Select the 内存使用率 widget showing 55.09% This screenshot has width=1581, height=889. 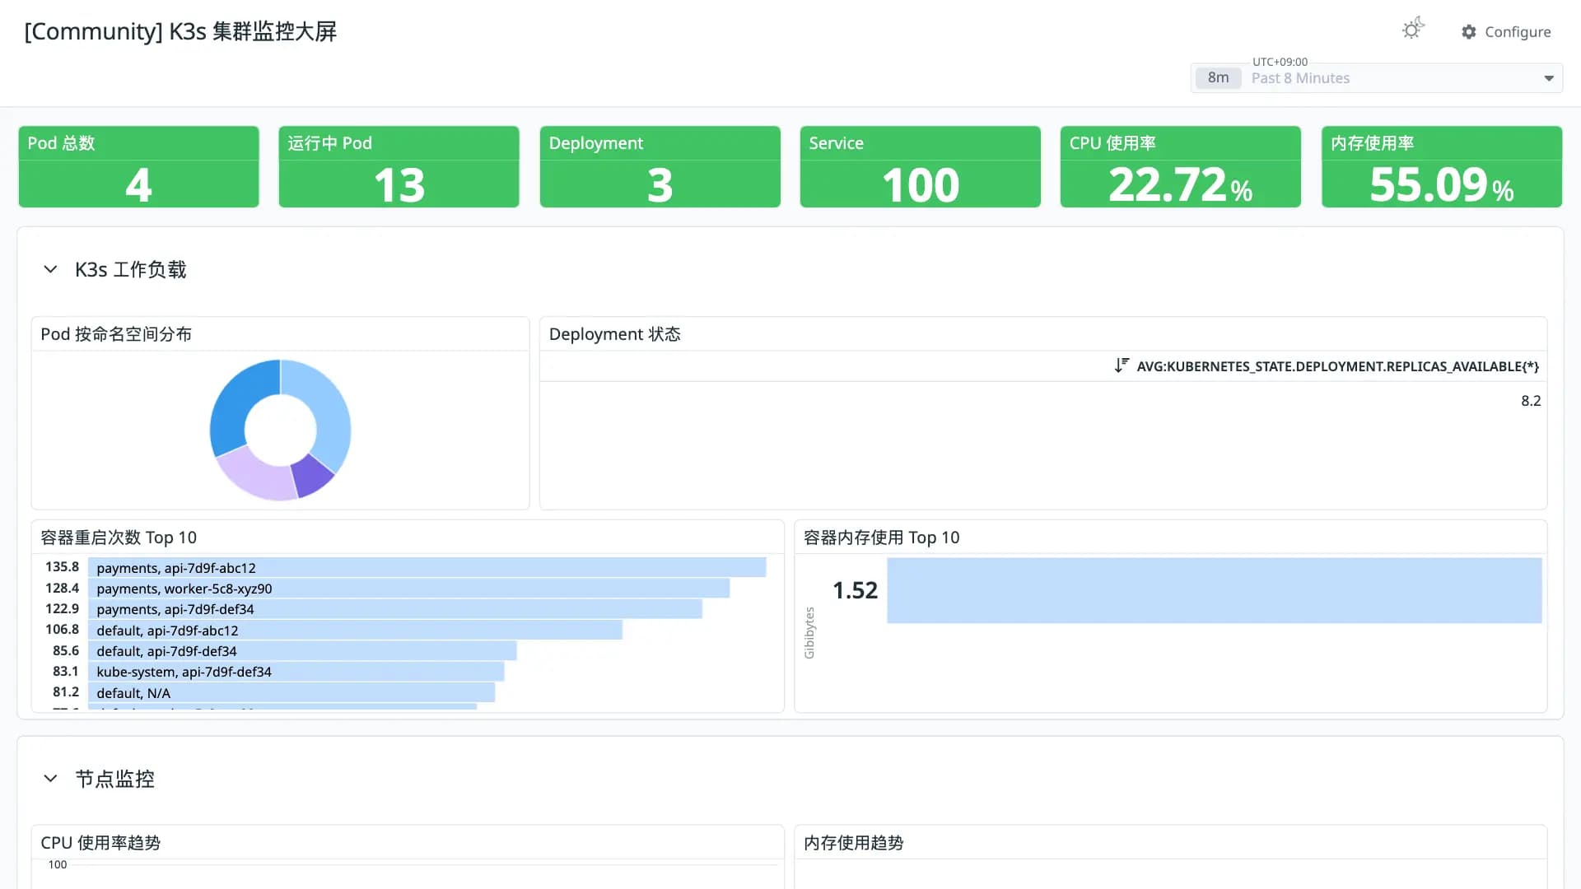coord(1441,166)
